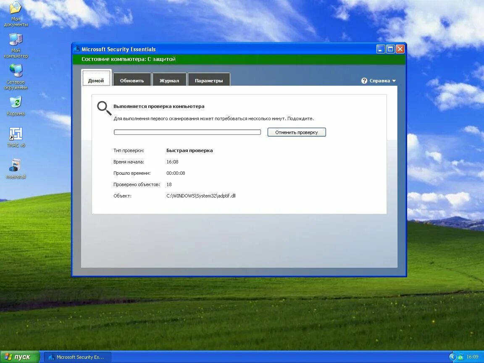Click the scan progress bar
484x363 pixels.
(x=187, y=132)
